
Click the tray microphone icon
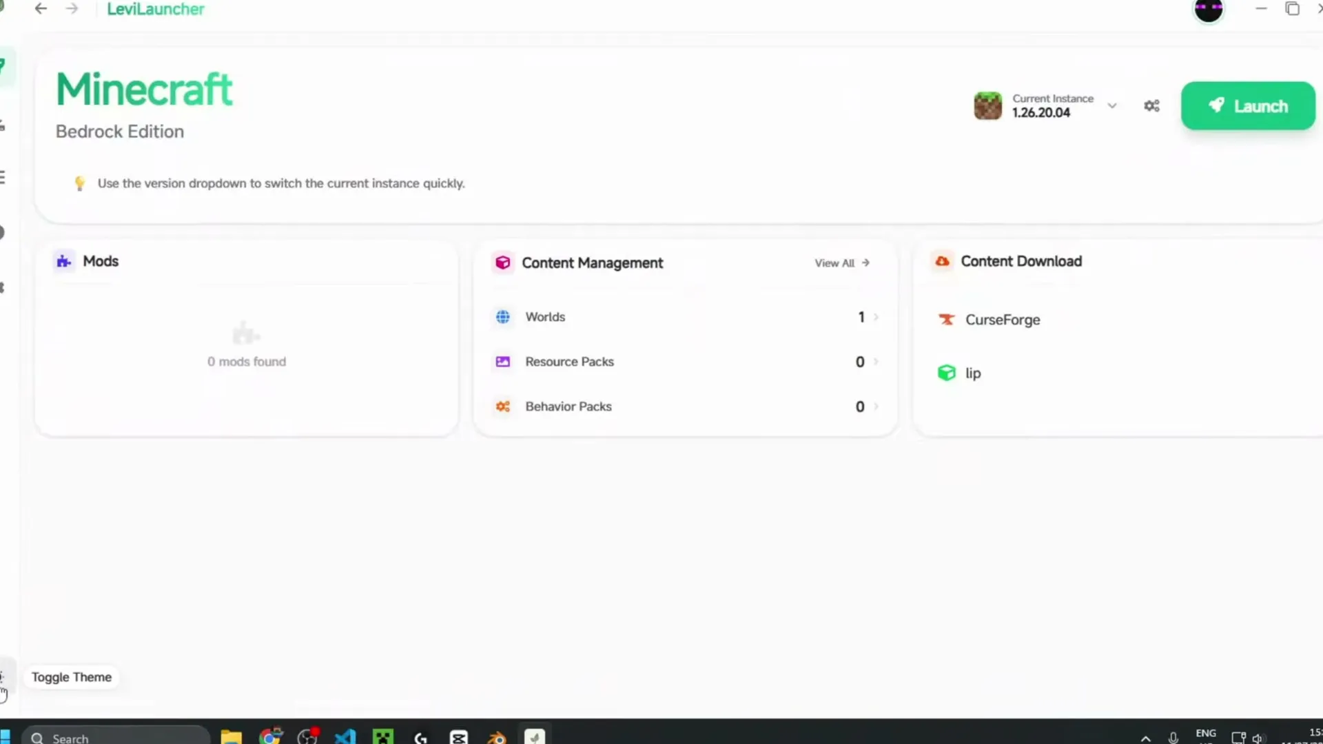point(1173,738)
